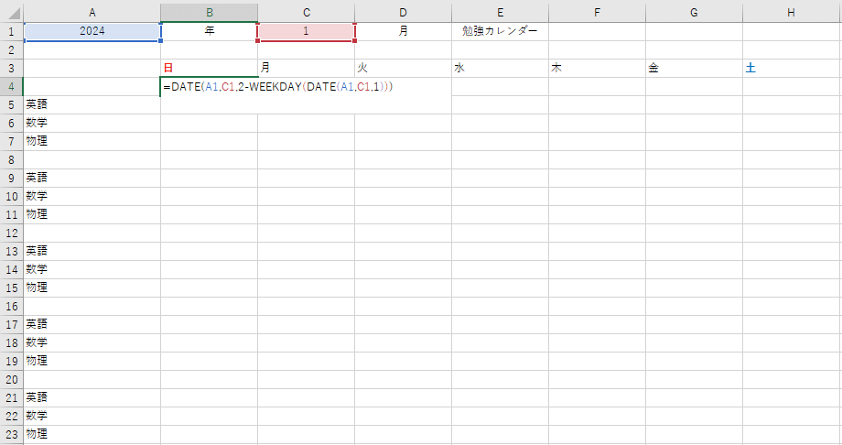Select row 2 header

point(11,50)
